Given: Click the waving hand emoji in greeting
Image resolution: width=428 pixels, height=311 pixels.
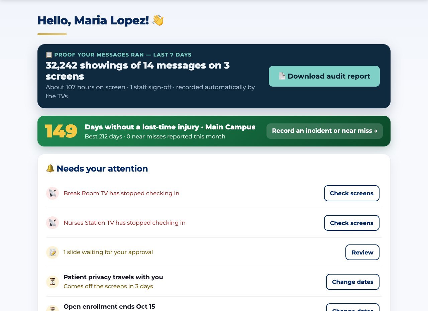Looking at the screenshot, I should point(158,20).
